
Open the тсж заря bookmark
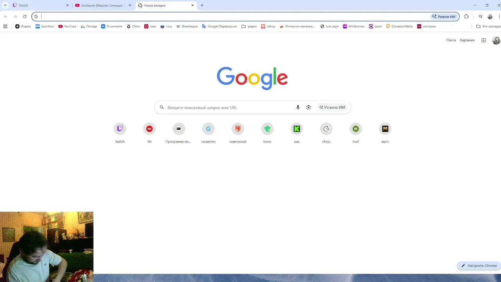click(329, 26)
